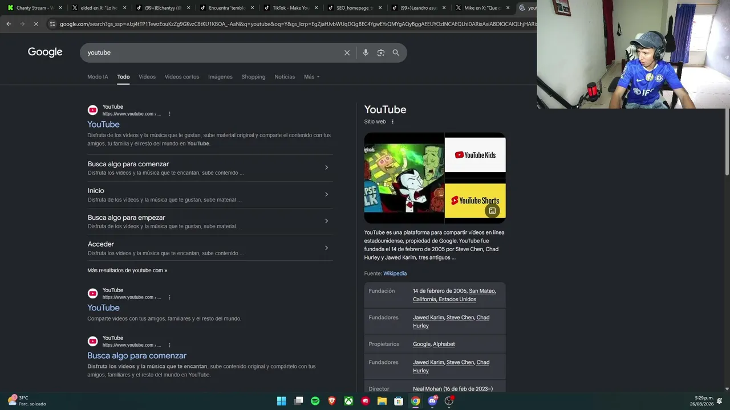The height and width of the screenshot is (410, 730).
Task: Launch Brave browser from the taskbar
Action: (x=332, y=401)
